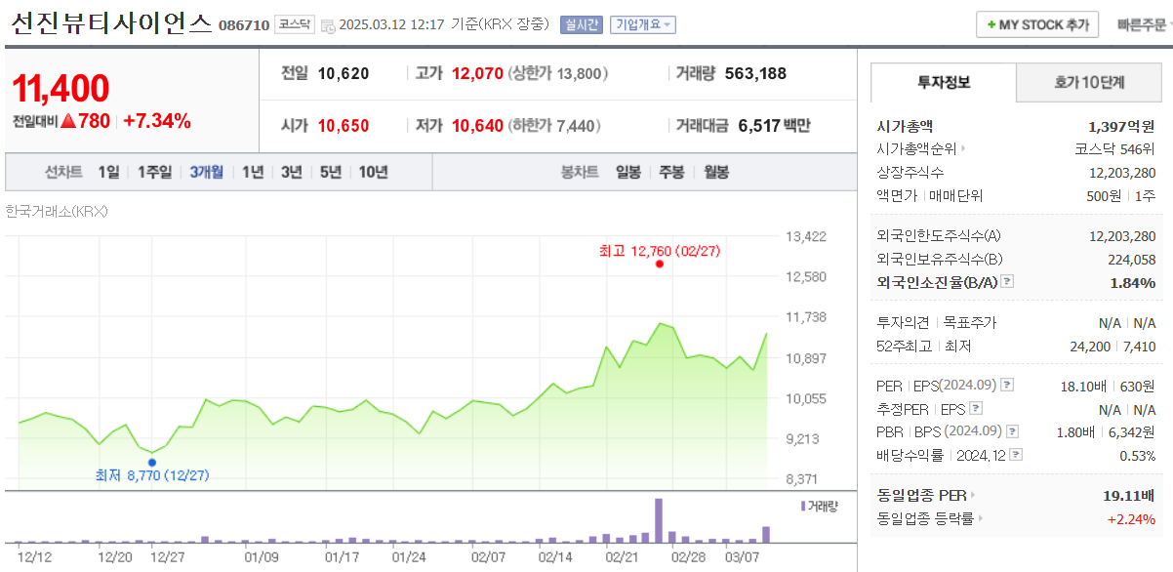Click the 19.11배 sector PER value
This screenshot has width=1173, height=572.
point(1129,496)
